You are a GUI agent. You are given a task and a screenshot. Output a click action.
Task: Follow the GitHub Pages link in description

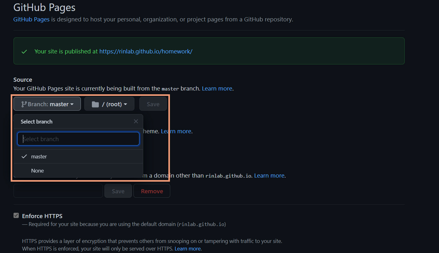[x=31, y=19]
